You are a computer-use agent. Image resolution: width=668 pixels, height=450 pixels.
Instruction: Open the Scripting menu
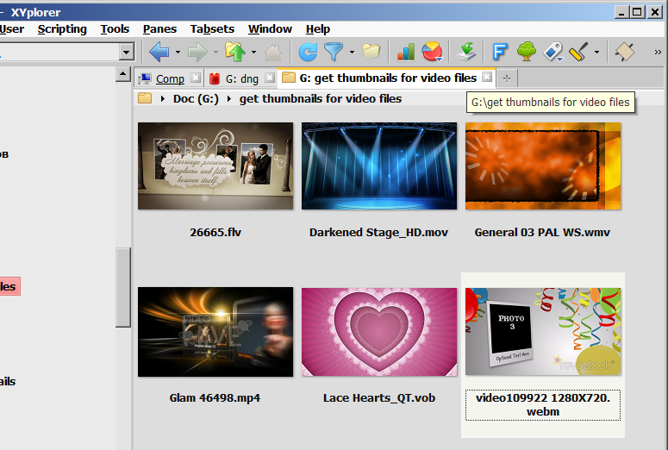62,28
